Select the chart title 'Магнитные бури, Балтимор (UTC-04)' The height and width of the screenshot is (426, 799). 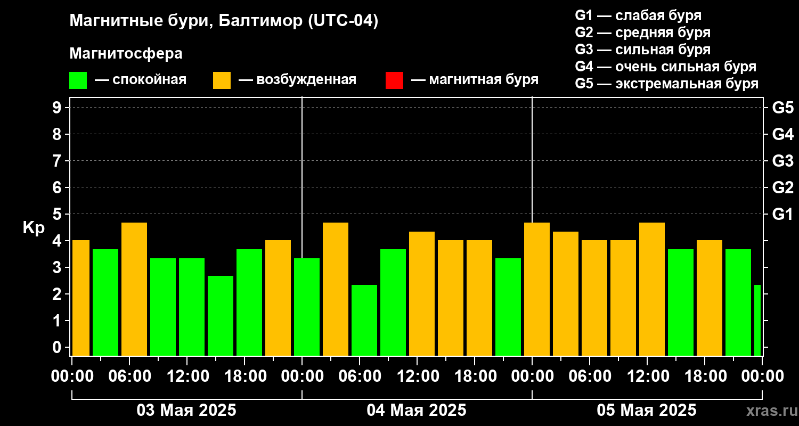click(x=224, y=22)
